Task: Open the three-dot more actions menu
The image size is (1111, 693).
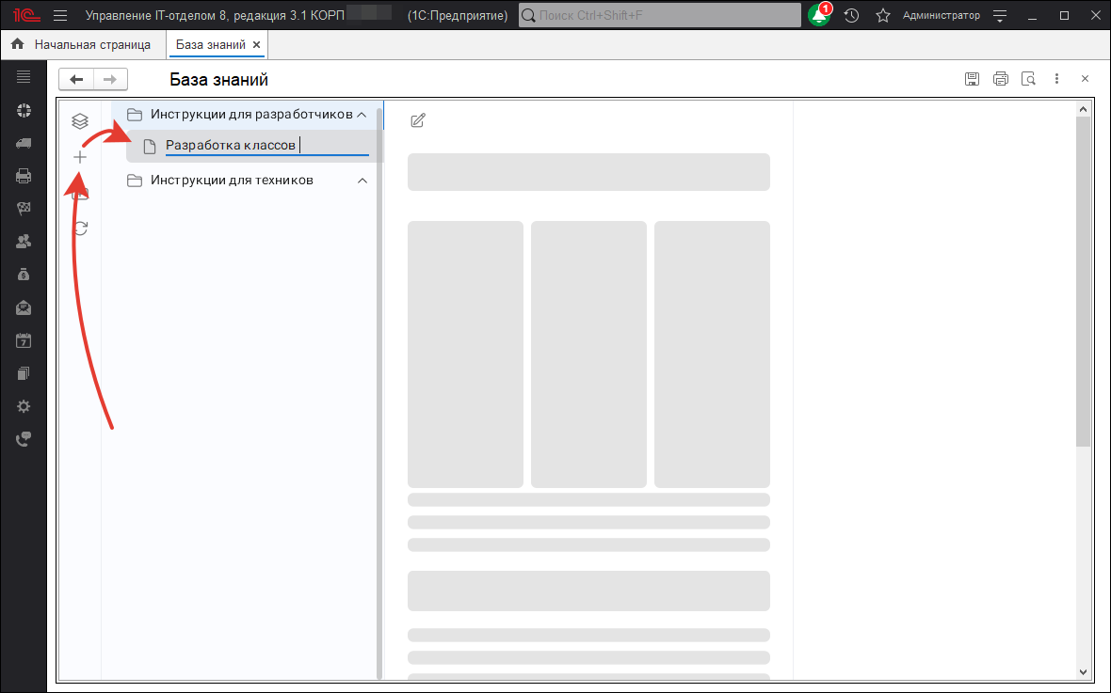Action: tap(1057, 79)
